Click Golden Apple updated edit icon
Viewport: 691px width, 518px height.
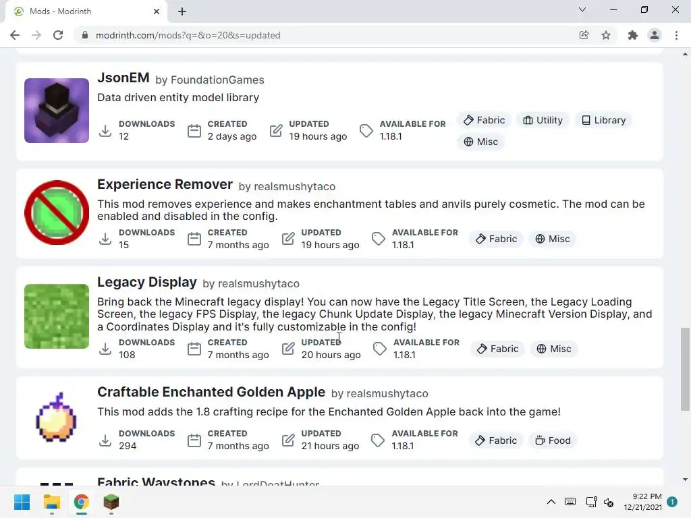(x=288, y=440)
